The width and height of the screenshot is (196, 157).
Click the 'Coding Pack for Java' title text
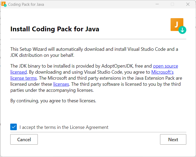tap(26, 4)
